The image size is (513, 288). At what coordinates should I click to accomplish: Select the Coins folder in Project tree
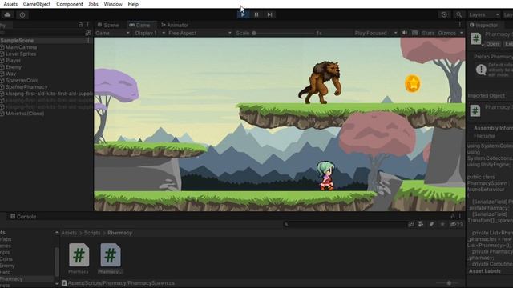coord(6,259)
